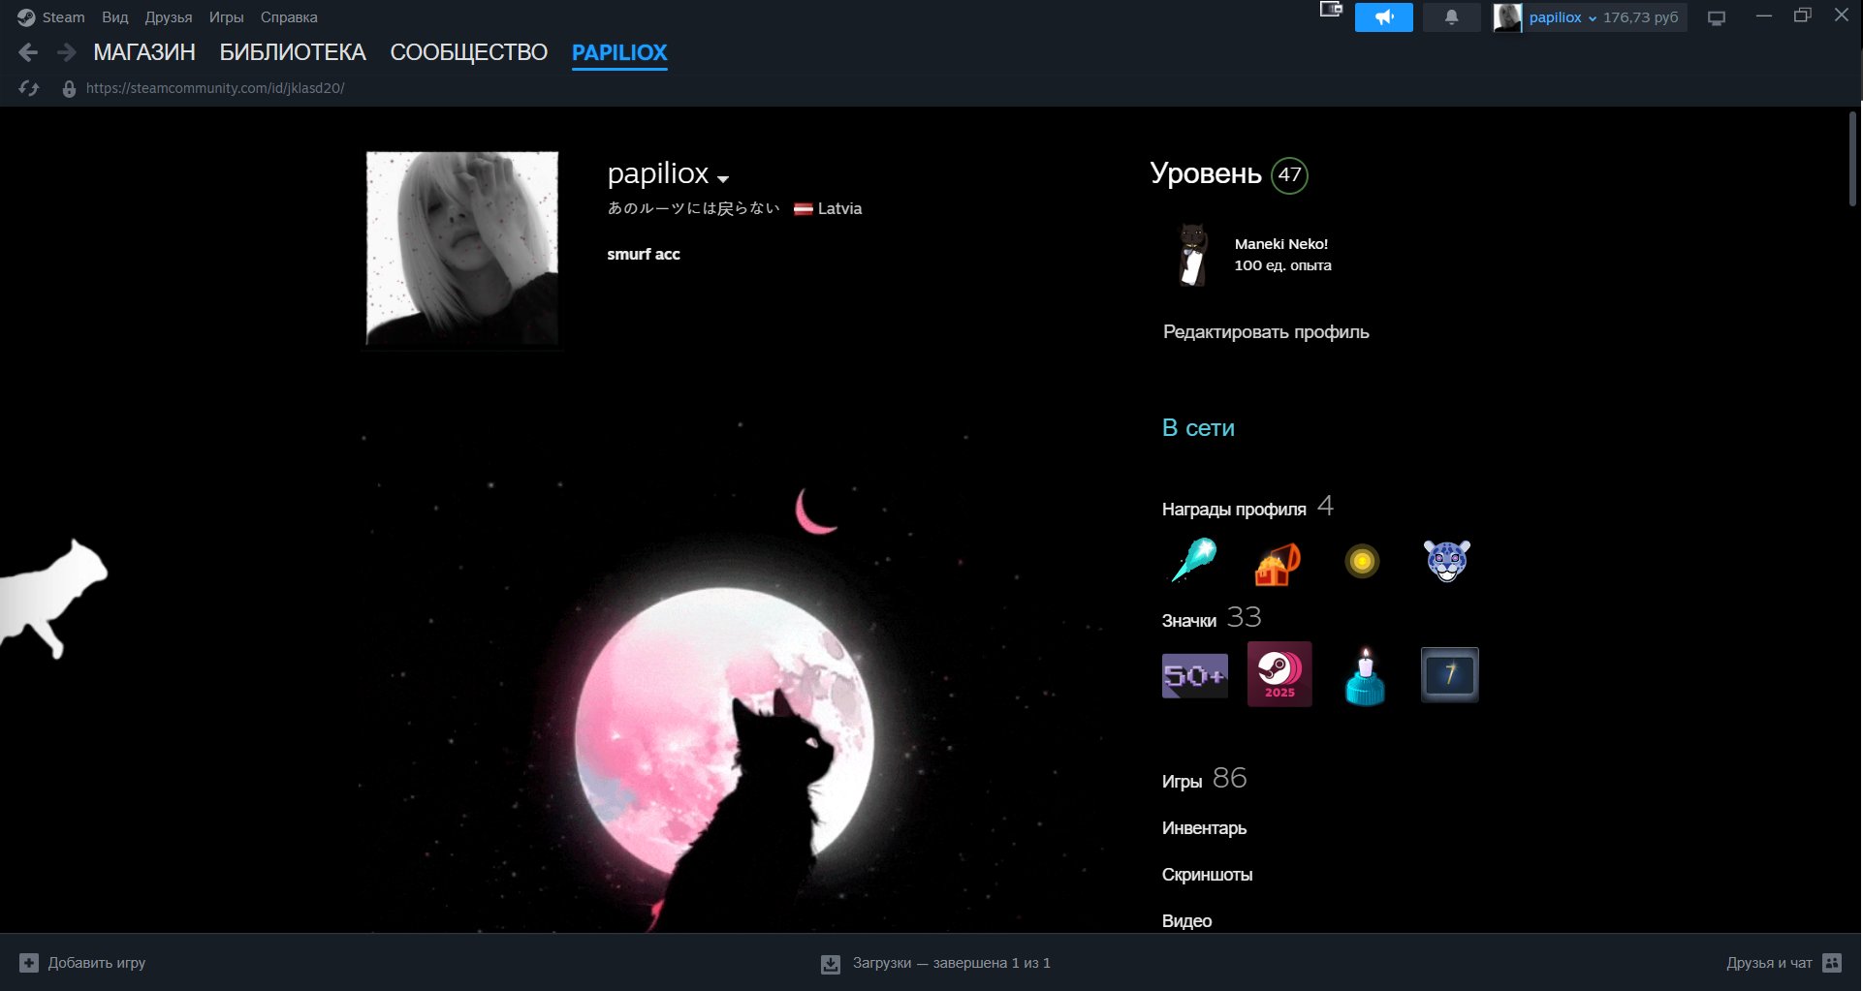This screenshot has width=1863, height=991.
Task: Open the candle birthday badge
Action: coord(1365,676)
